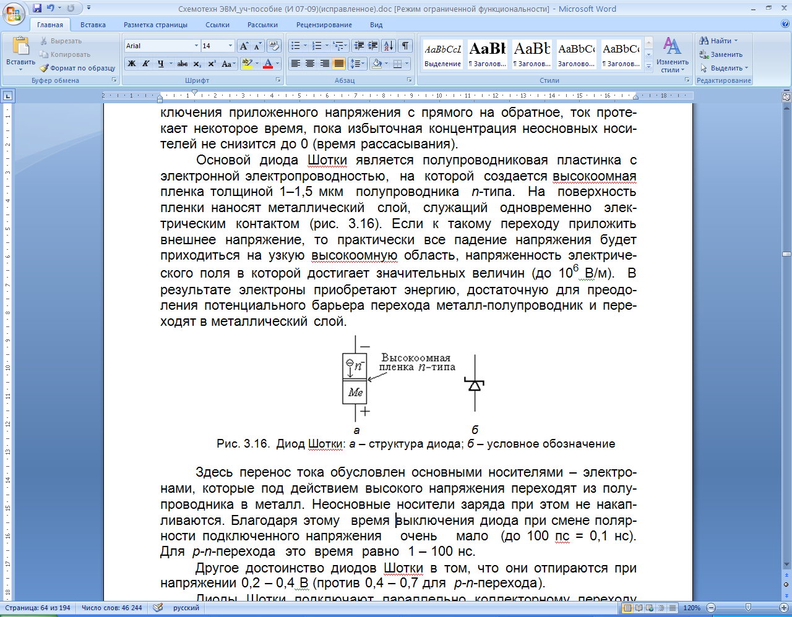Image resolution: width=792 pixels, height=617 pixels.
Task: Click page count 'Страница: 64 из 194'
Action: tap(38, 608)
